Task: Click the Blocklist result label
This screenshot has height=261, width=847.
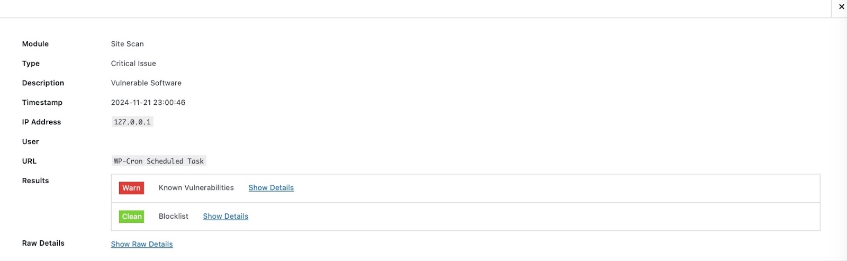Action: (174, 217)
